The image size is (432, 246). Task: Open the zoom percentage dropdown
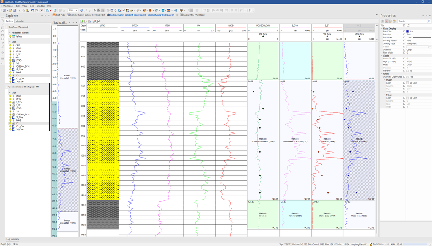pyautogui.click(x=76, y=11)
